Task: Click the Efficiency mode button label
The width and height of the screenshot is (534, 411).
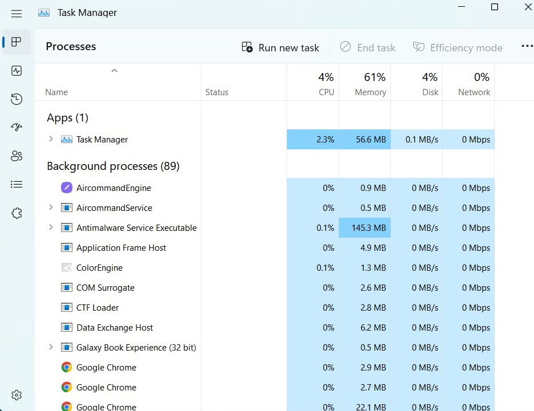Action: [x=466, y=48]
